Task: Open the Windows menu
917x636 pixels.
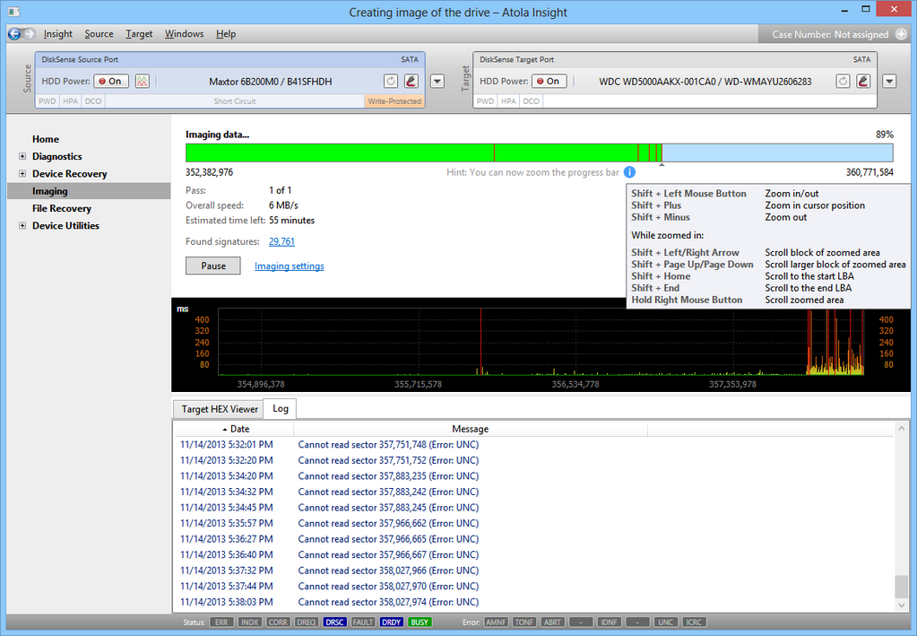Action: (x=185, y=34)
